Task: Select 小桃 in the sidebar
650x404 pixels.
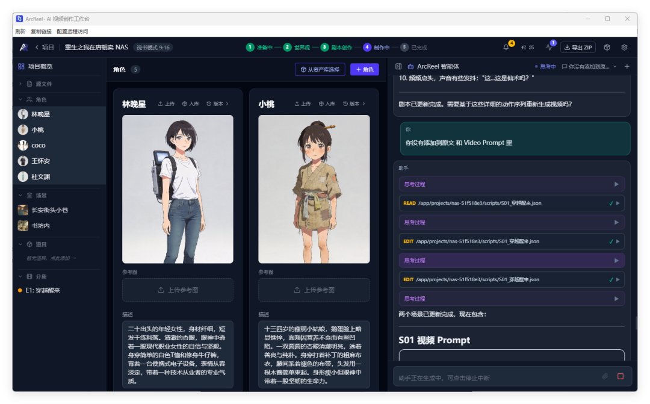Action: click(59, 130)
